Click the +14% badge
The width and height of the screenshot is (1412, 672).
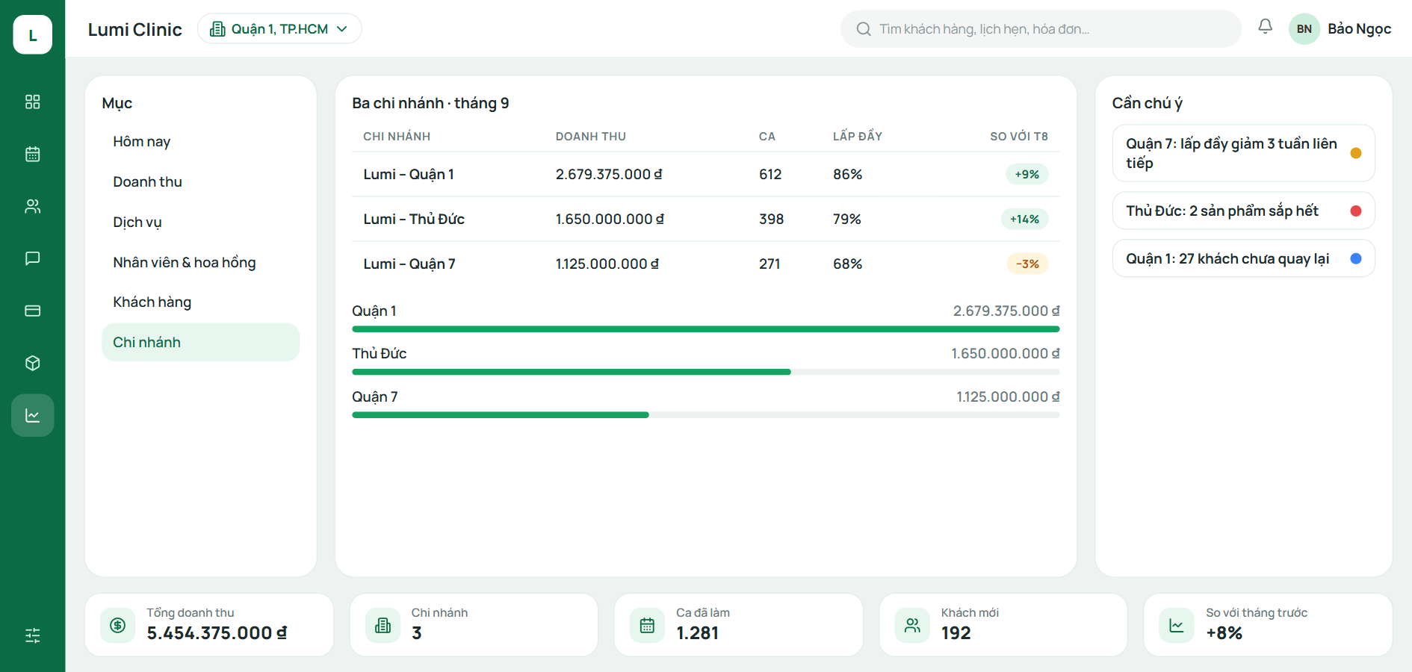(1024, 219)
